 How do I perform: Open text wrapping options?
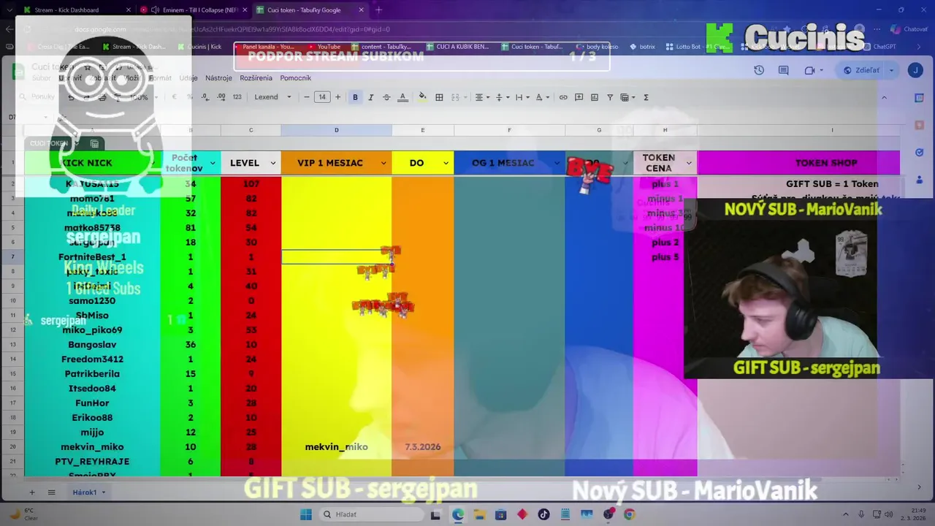522,97
